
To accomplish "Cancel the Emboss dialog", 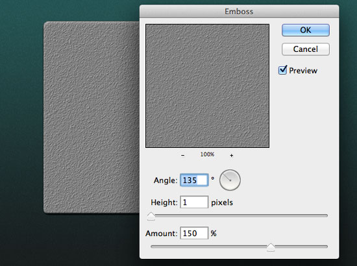I will coord(306,49).
